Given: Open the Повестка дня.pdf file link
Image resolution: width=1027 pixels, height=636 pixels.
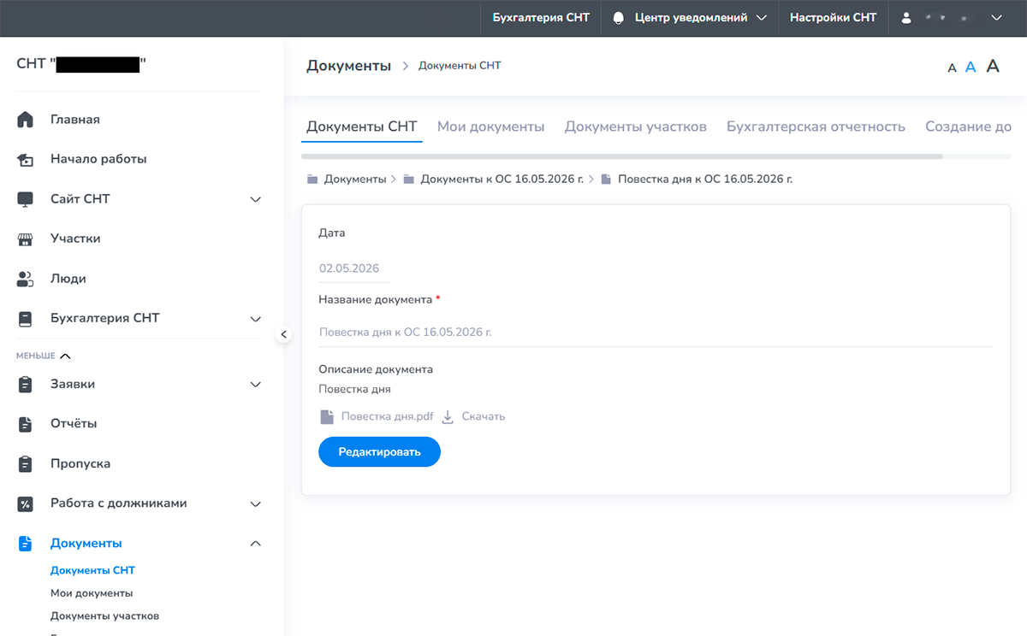Looking at the screenshot, I should [387, 416].
